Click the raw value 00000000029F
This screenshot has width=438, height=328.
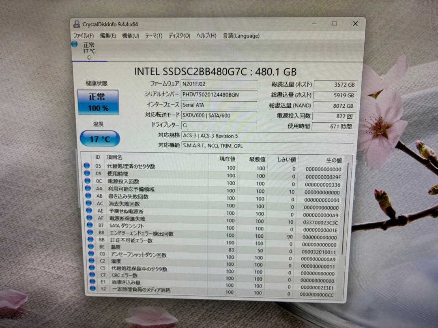tap(323, 177)
